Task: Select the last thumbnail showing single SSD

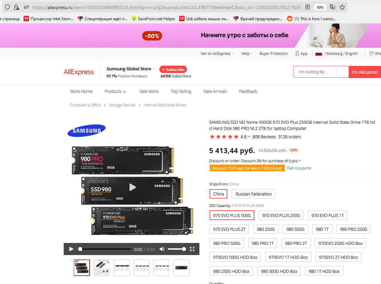Action: tap(181, 268)
